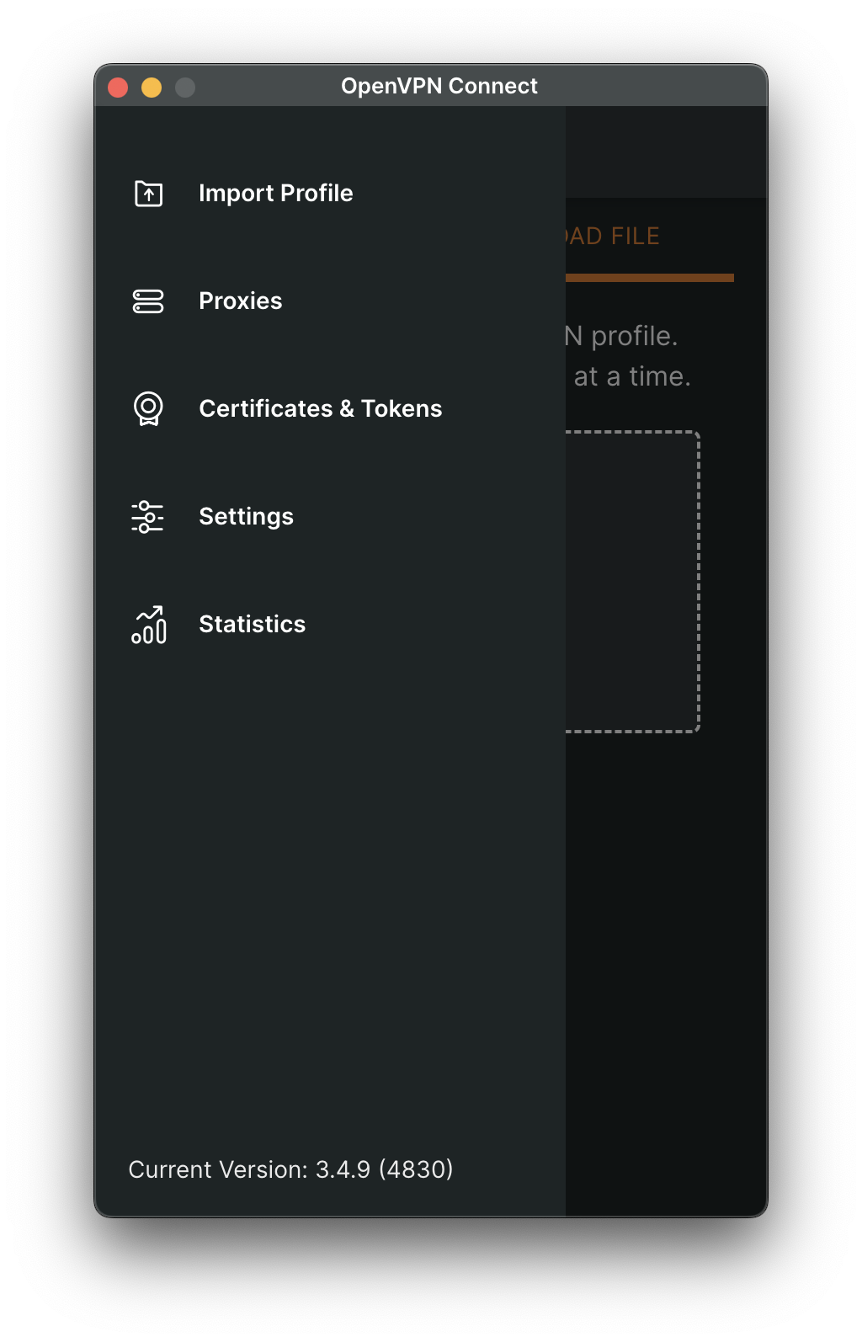
Task: Click the Statistics bar-chart icon
Action: pos(149,625)
